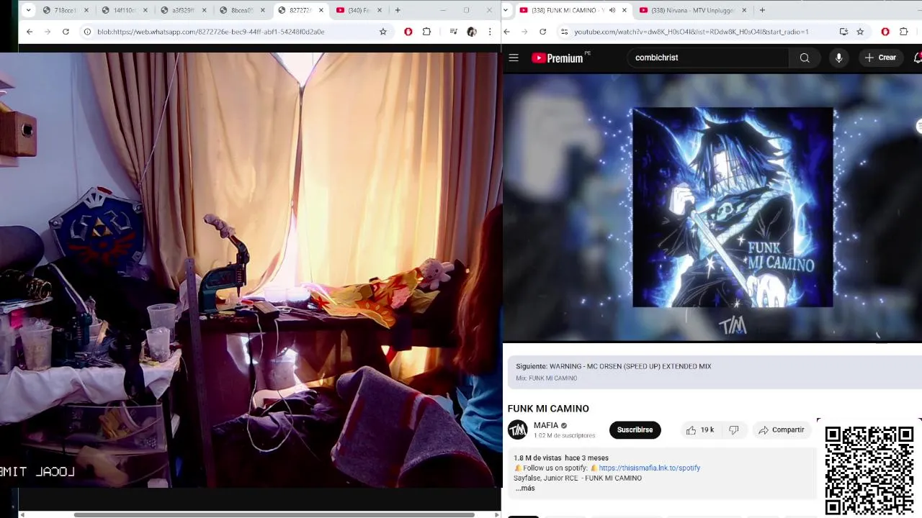
Task: Open the Opera extension icon in YouTube window
Action: [885, 32]
